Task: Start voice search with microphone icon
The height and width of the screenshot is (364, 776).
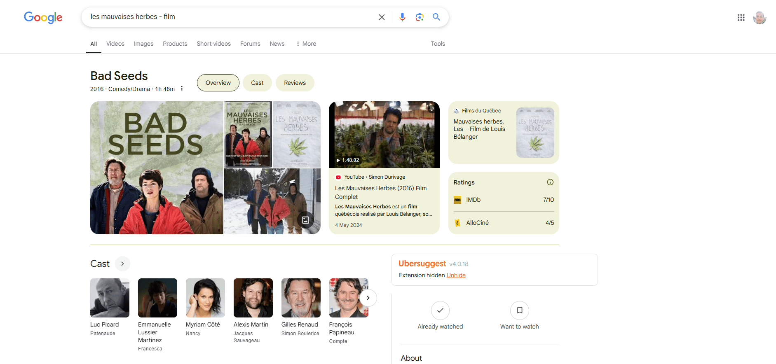Action: [x=402, y=17]
